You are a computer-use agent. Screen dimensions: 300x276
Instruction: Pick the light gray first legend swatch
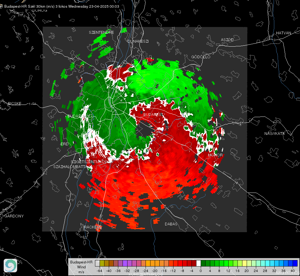click(x=97, y=263)
